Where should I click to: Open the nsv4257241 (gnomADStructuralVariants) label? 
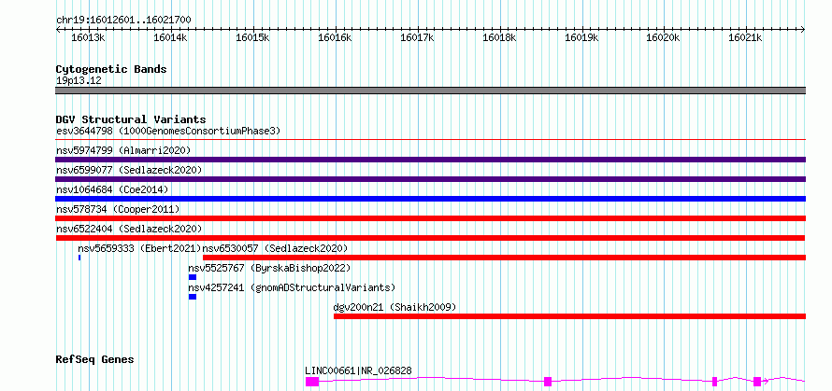point(292,287)
